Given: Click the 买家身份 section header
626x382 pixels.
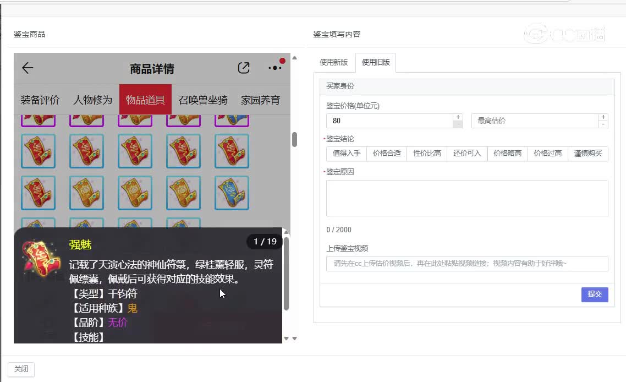Looking at the screenshot, I should pyautogui.click(x=467, y=86).
